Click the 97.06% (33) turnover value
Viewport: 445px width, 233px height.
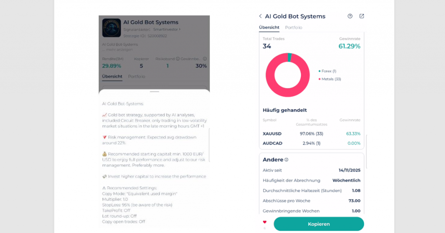311,133
